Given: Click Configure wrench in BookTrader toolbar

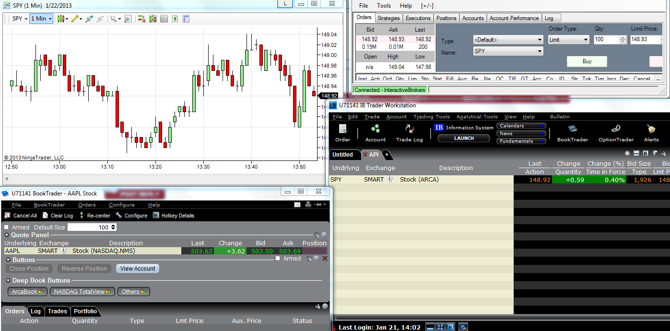Looking at the screenshot, I should (131, 216).
